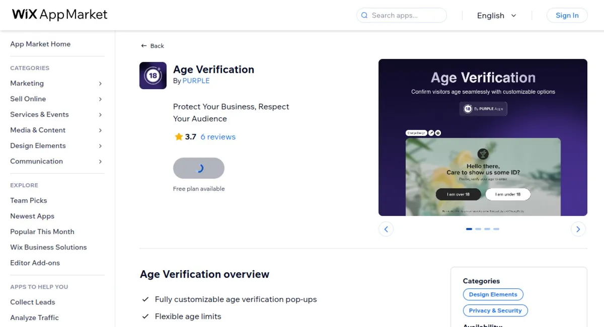
Task: Click the yellow star rating icon
Action: [x=179, y=136]
